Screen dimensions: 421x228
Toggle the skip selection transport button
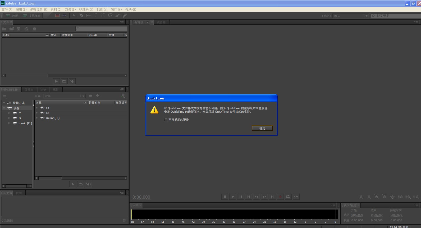point(296,197)
